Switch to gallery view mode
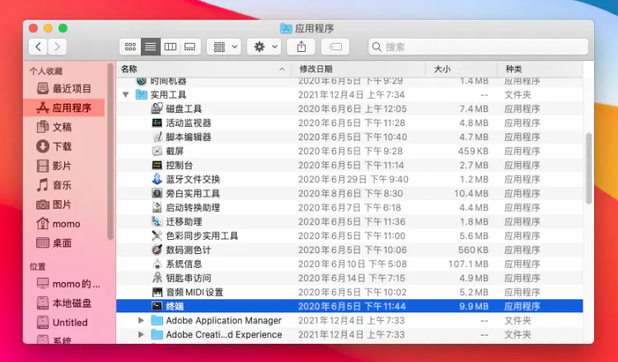This screenshot has height=362, width=618. (190, 47)
